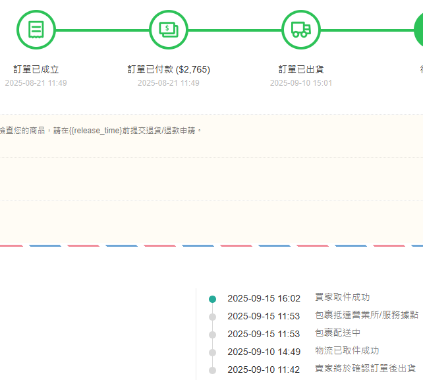Click the 包裹抵達營業所/服務據點 tracking entry text
The width and height of the screenshot is (423, 384).
click(366, 315)
